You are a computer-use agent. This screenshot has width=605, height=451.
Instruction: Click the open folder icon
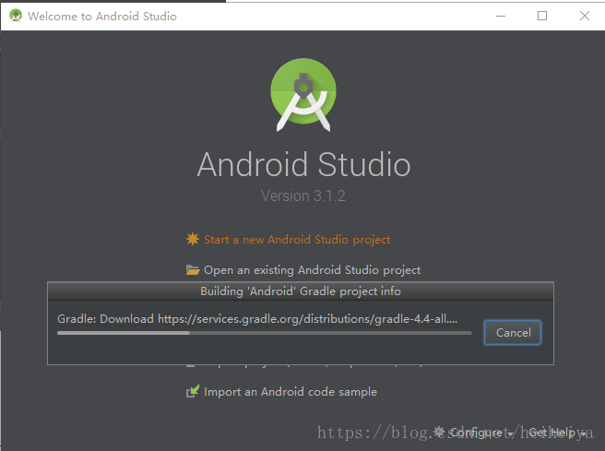coord(193,269)
